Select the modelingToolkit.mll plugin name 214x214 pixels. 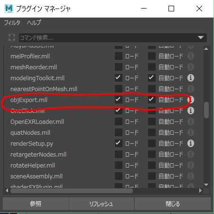[x=37, y=78]
